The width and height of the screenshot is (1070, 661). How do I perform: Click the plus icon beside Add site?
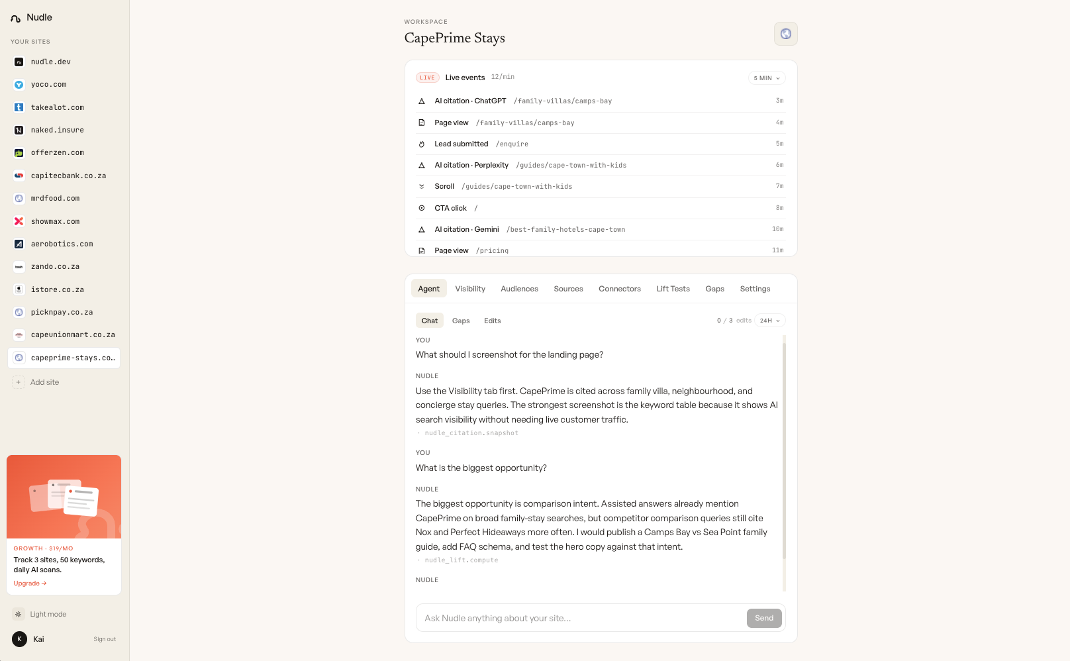point(19,382)
